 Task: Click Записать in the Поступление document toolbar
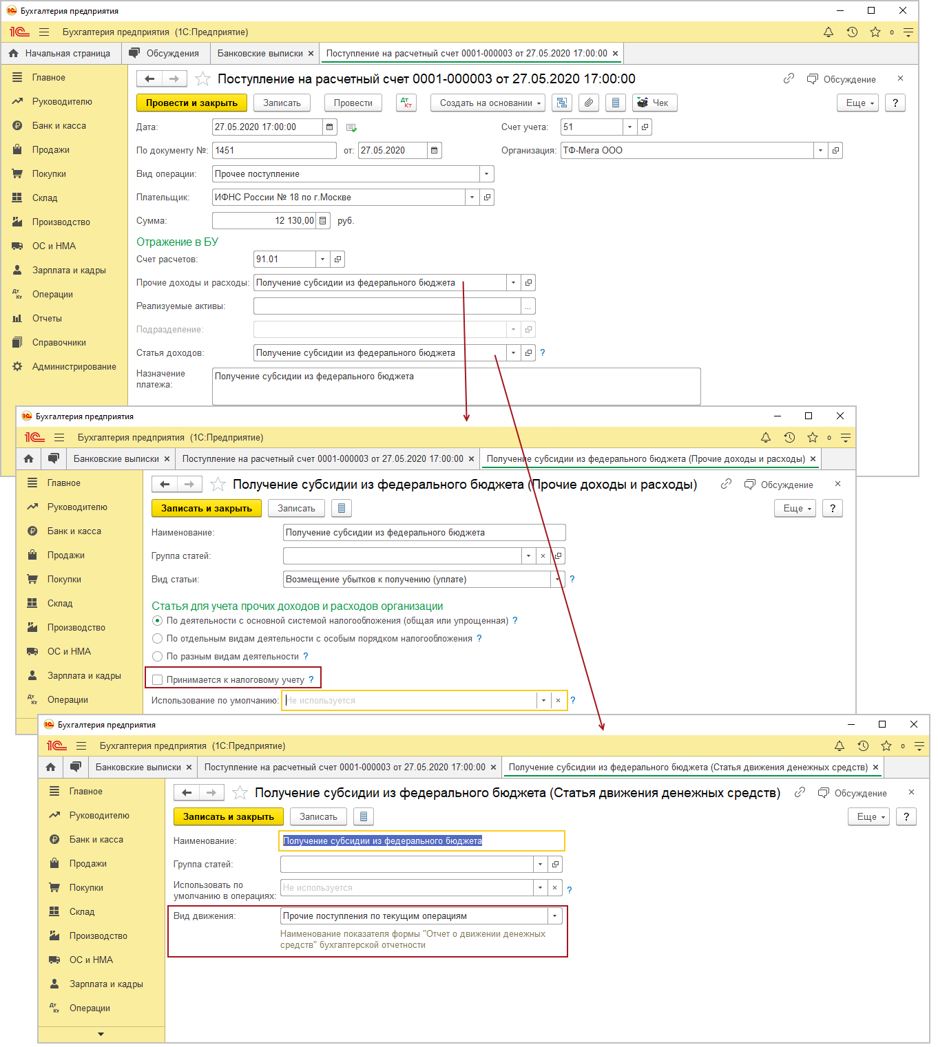[282, 103]
